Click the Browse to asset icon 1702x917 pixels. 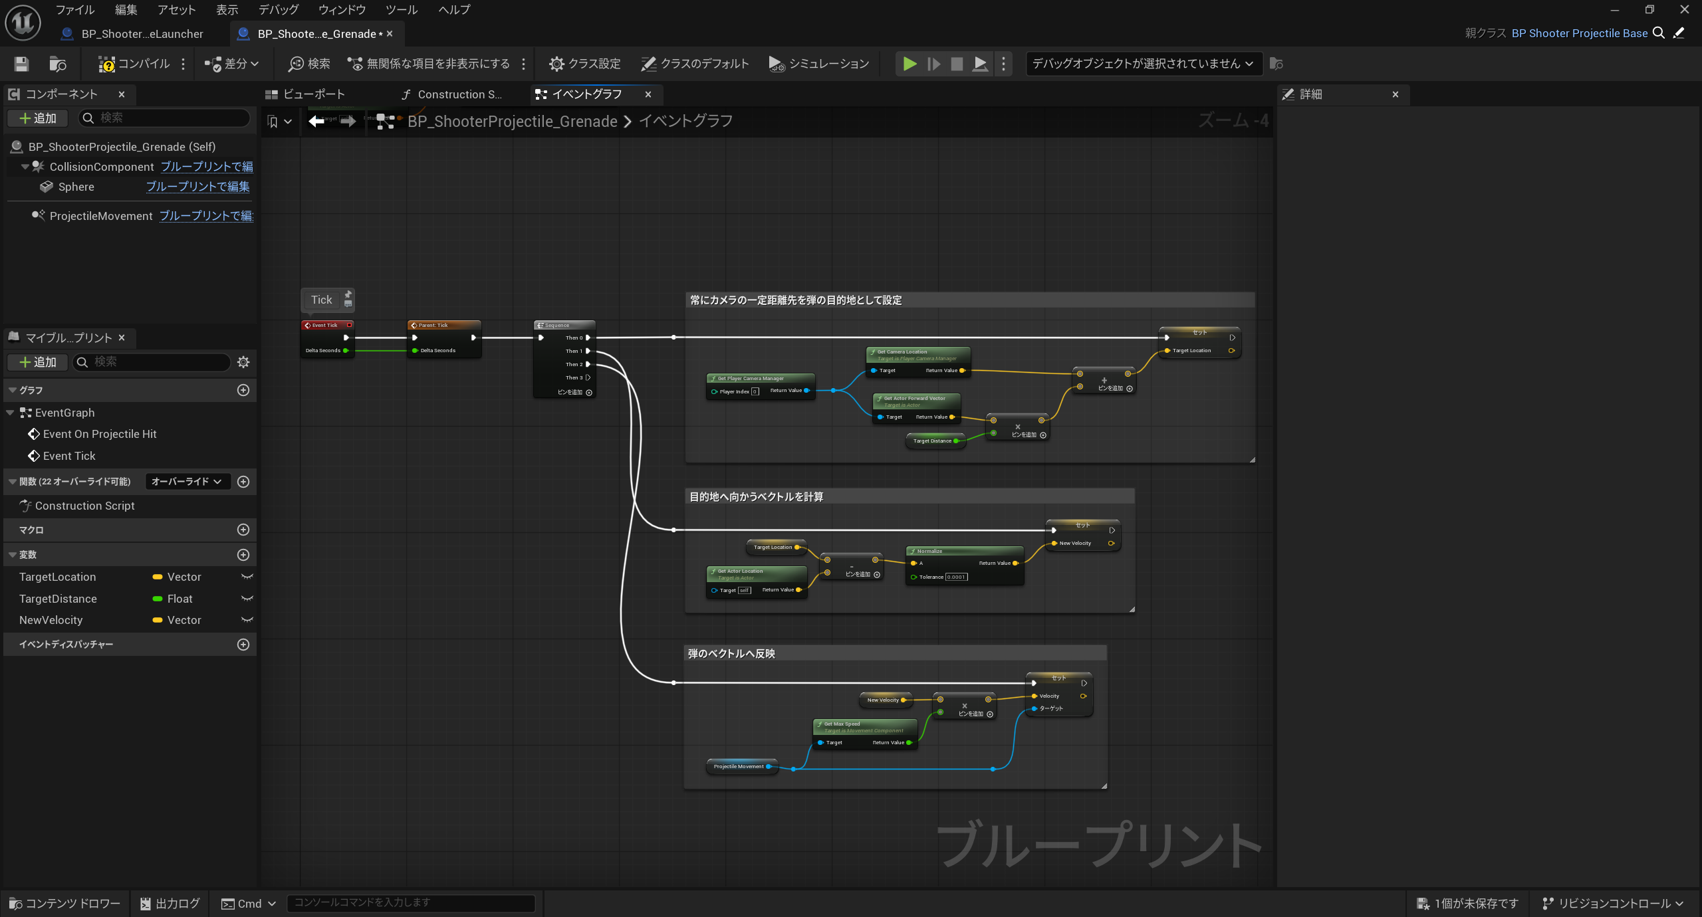tap(58, 64)
